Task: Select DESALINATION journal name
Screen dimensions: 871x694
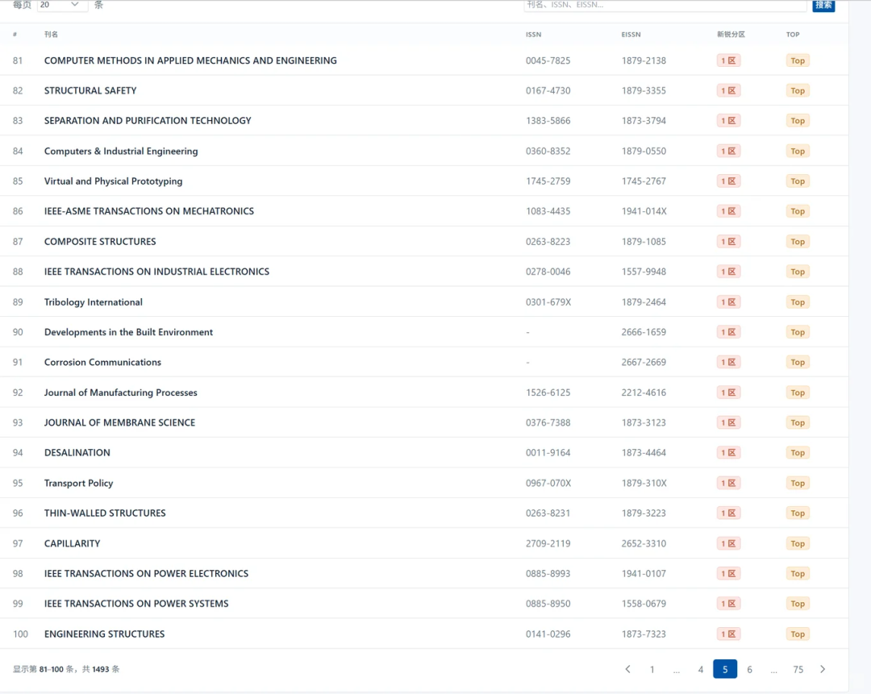Action: 77,452
